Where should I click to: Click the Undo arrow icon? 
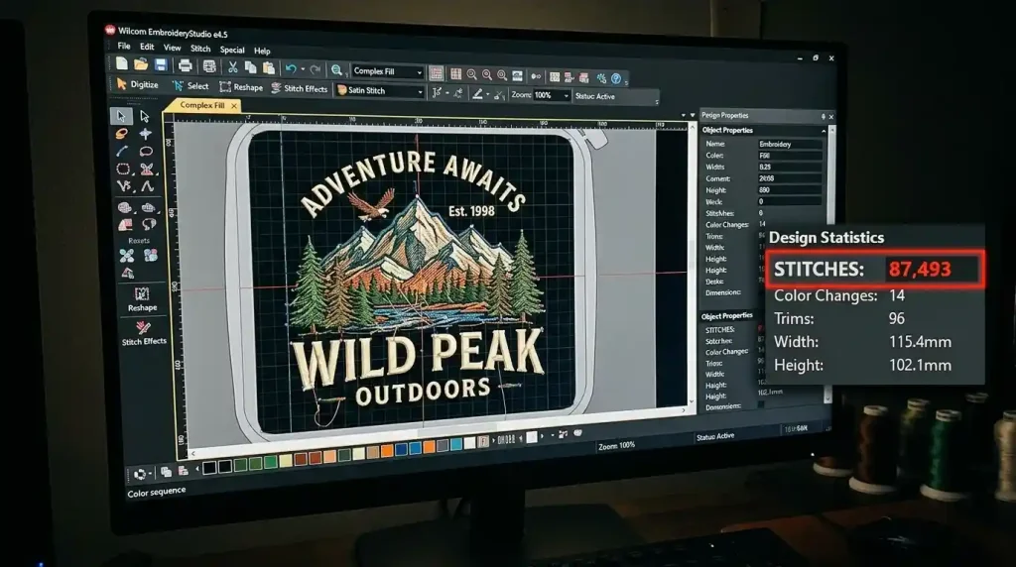[291, 68]
